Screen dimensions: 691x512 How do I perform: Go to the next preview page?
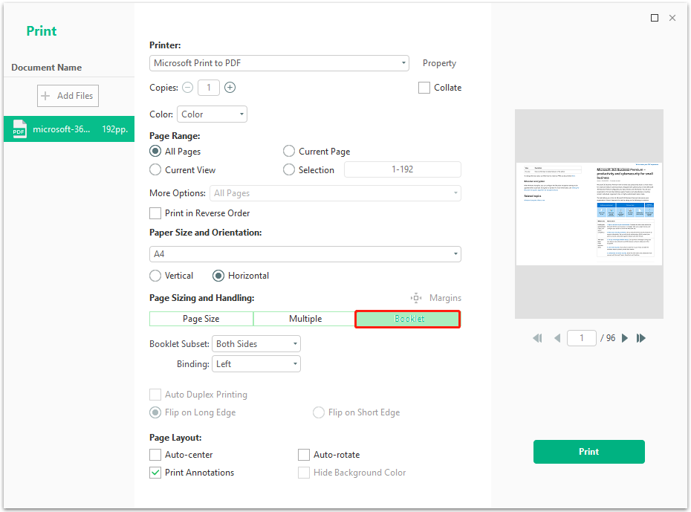point(625,338)
